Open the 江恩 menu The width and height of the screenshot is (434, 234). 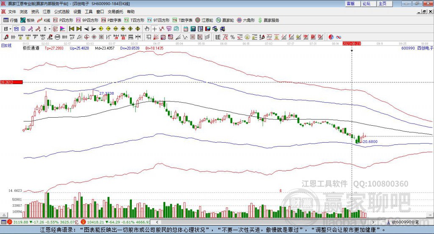(46, 11)
